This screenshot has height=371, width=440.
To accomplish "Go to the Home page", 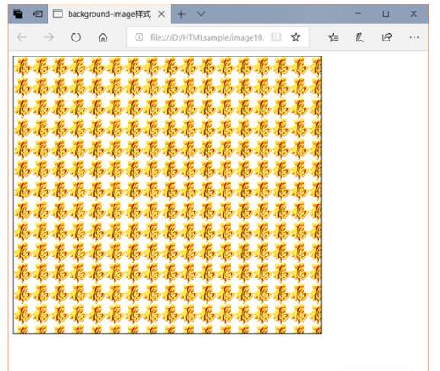I will pyautogui.click(x=103, y=38).
